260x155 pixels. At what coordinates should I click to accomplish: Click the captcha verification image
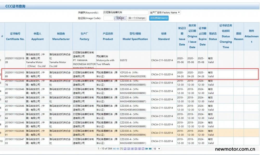pos(120,18)
